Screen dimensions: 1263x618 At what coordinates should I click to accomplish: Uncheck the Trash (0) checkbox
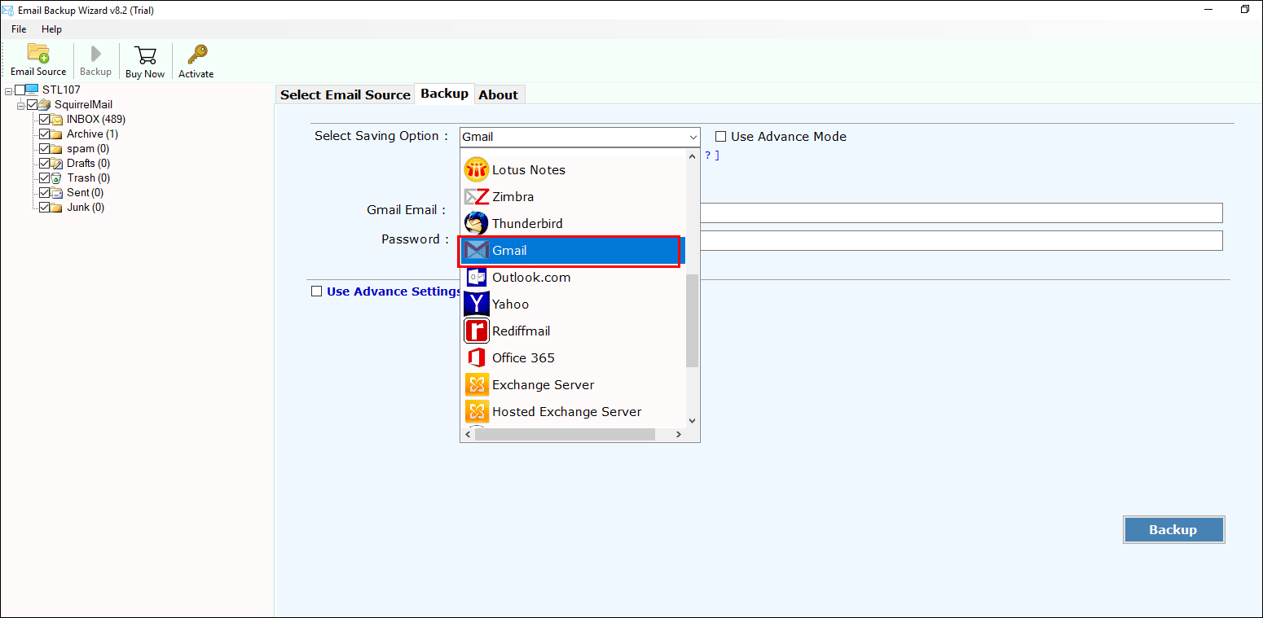45,178
